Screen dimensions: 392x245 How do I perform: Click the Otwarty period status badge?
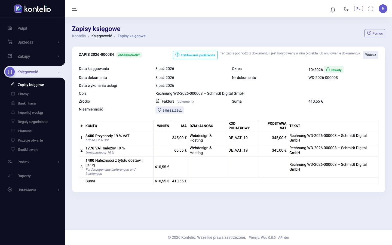point(334,70)
